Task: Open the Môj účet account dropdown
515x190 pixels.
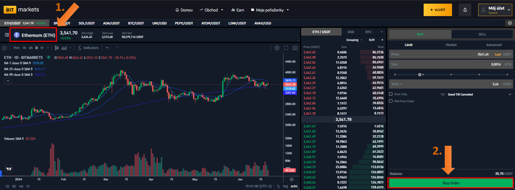Action: [x=495, y=10]
